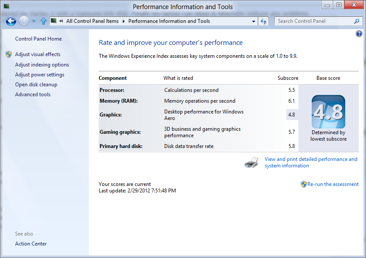Select the Processor subscore 5.5

[291, 90]
